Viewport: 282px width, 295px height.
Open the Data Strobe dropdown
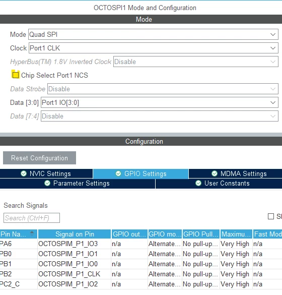[x=163, y=89]
